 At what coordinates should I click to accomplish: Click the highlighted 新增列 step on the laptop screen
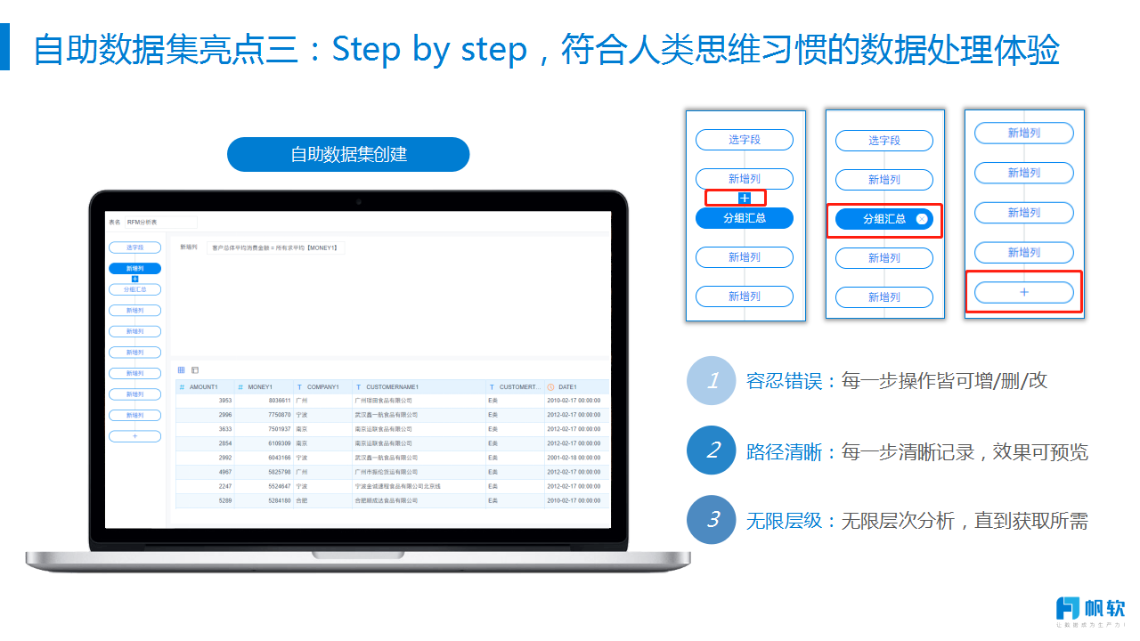[134, 268]
